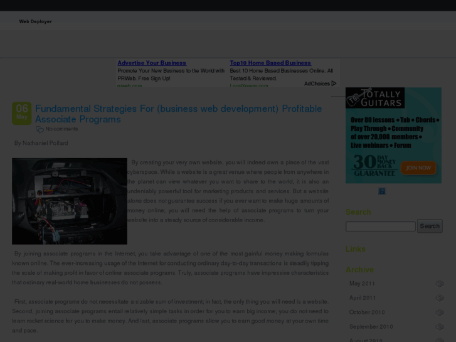
Task: Click the LocalXpress.com ad URL
Action: 249,86
